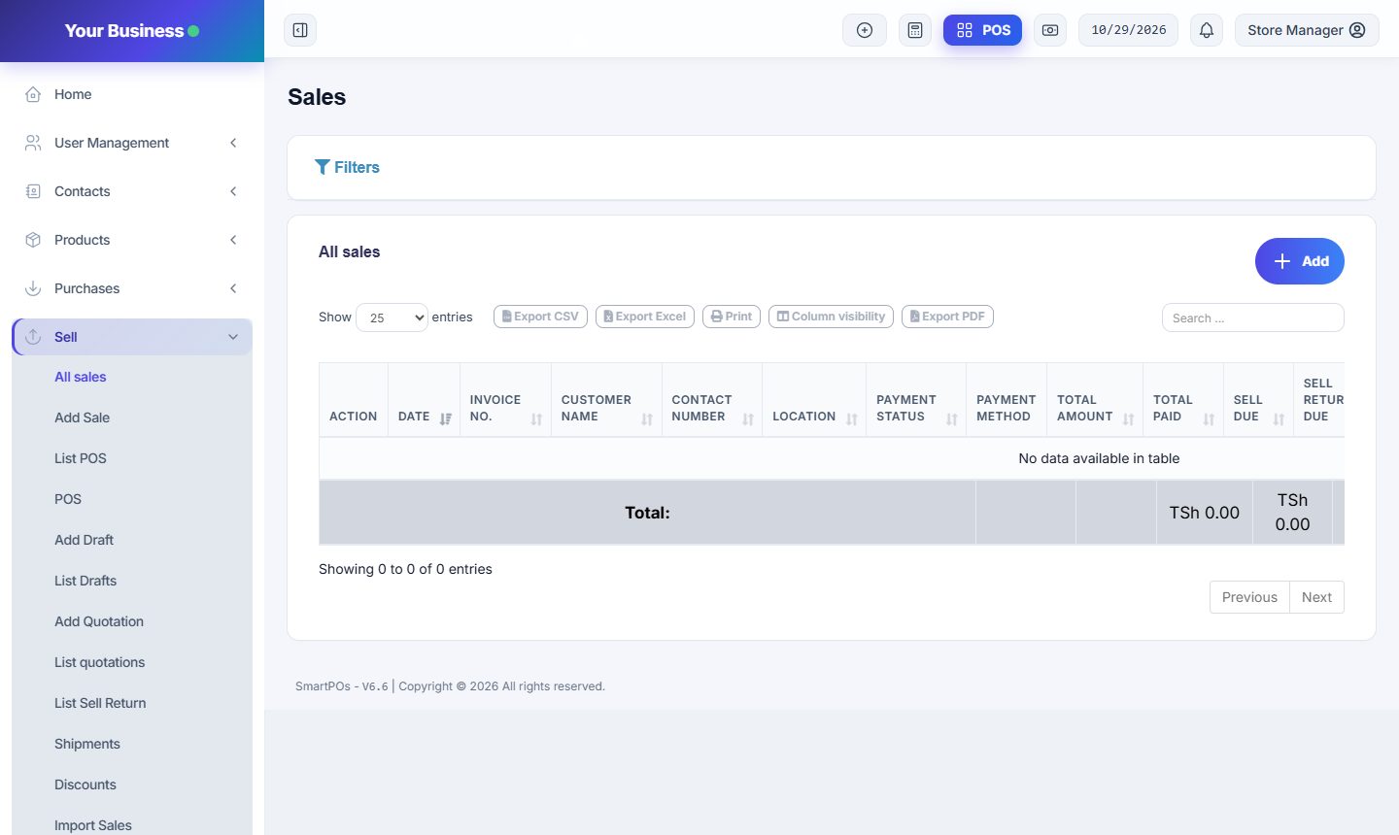Expand the Products chevron
Screen dimensions: 1399x835
(x=233, y=240)
